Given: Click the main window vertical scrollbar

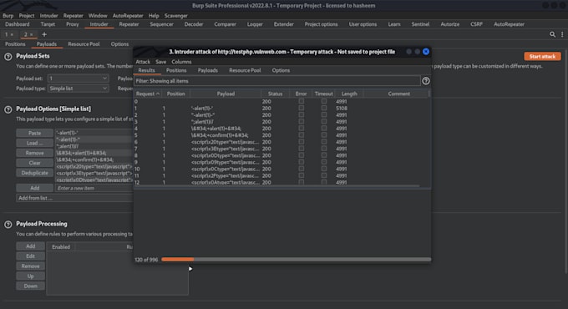Looking at the screenshot, I should coord(565,161).
